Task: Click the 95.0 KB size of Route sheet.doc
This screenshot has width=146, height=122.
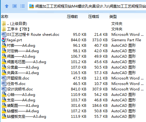Action: (x=80, y=35)
